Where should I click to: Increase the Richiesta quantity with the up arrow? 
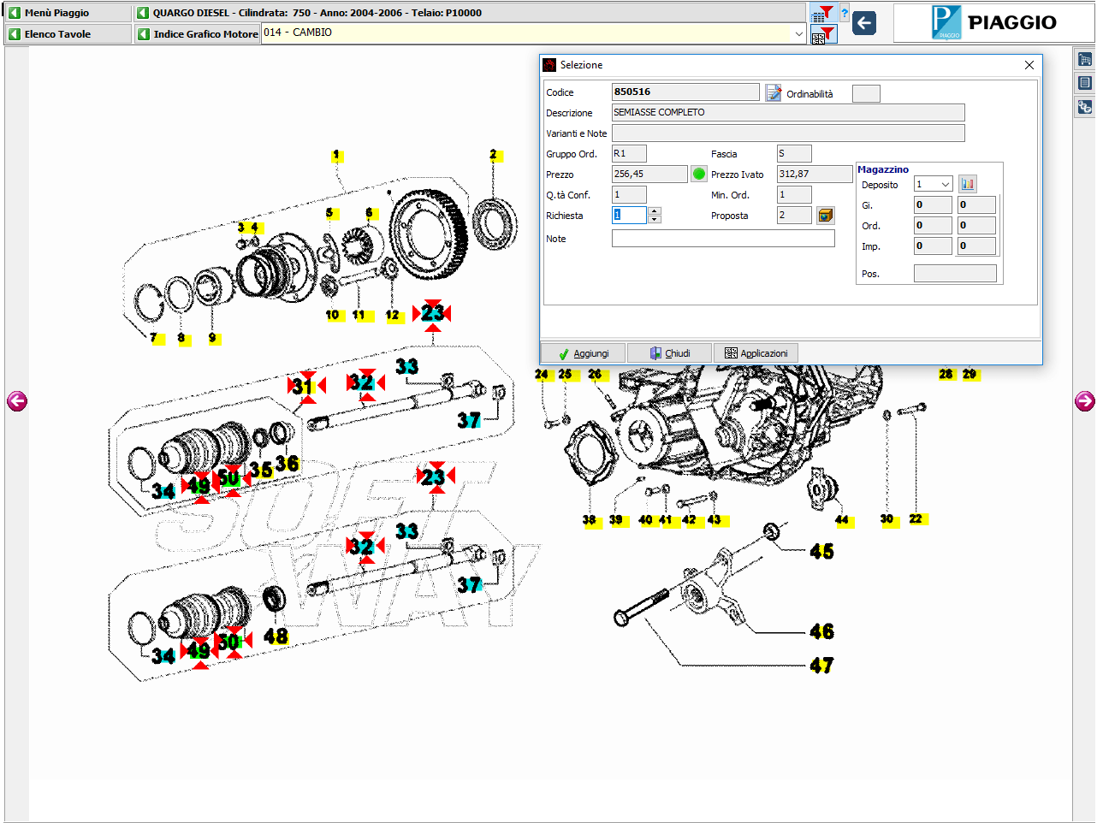(x=655, y=211)
